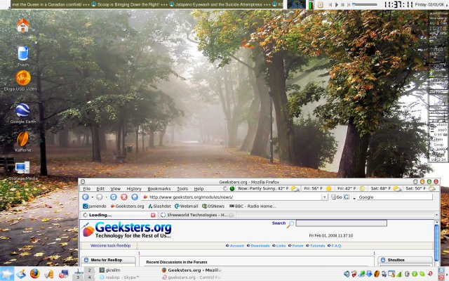
Task: Open the Google Earth desktop icon
Action: click(x=23, y=110)
